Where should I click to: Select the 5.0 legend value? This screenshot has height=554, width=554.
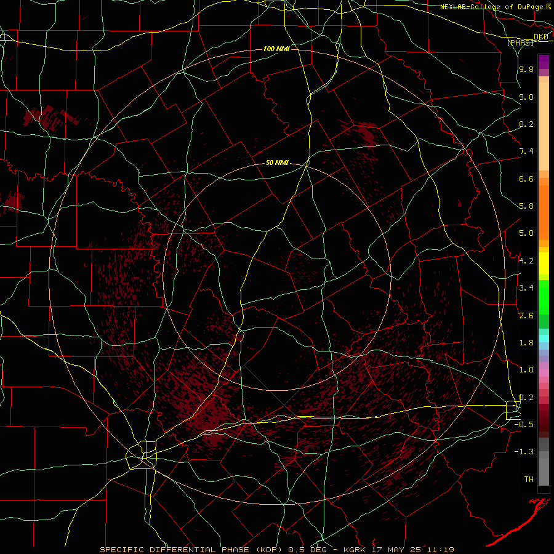[x=526, y=233]
